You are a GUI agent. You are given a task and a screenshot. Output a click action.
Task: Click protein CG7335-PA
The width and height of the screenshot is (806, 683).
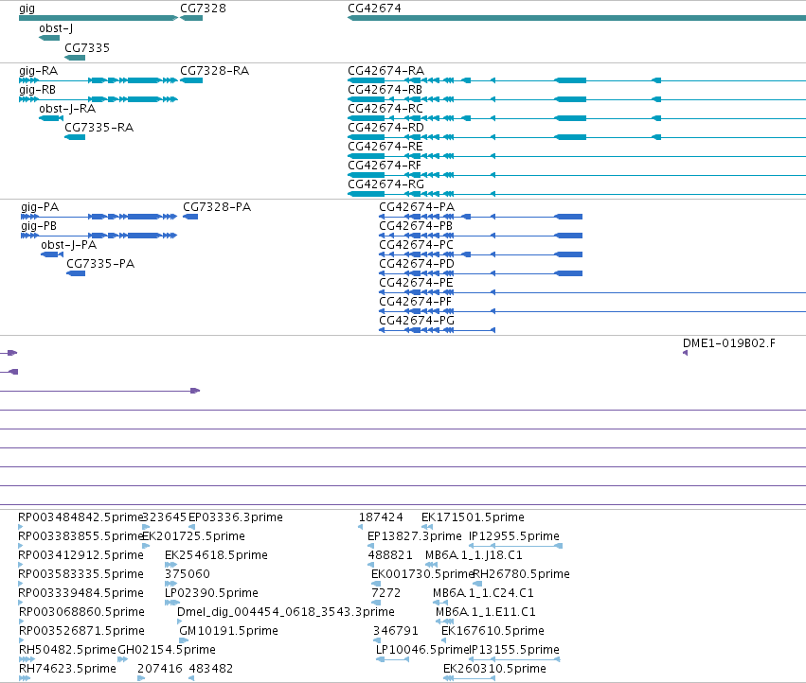click(100, 263)
